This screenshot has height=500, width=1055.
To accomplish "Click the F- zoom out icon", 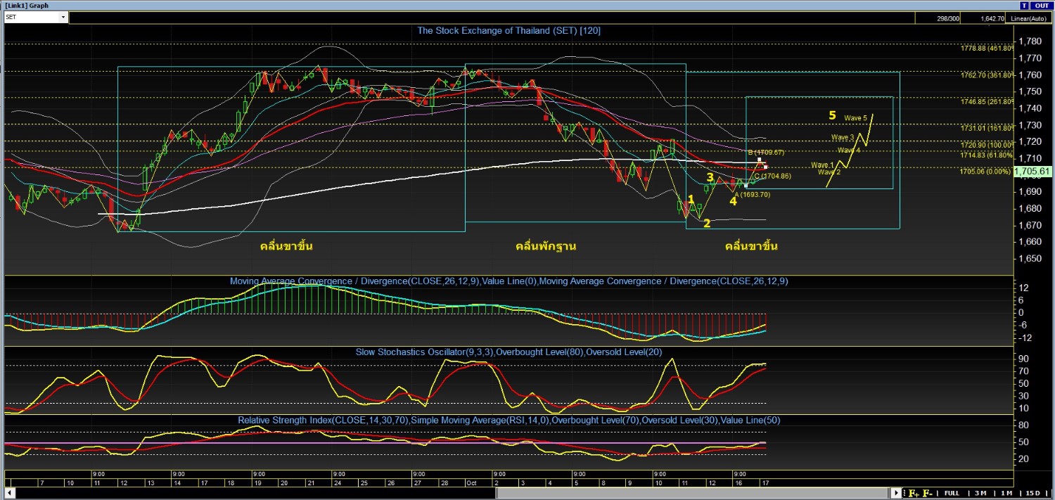I will point(928,493).
